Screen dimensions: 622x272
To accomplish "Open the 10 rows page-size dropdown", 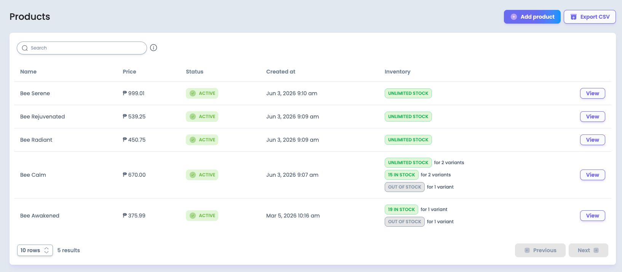I will pos(35,250).
